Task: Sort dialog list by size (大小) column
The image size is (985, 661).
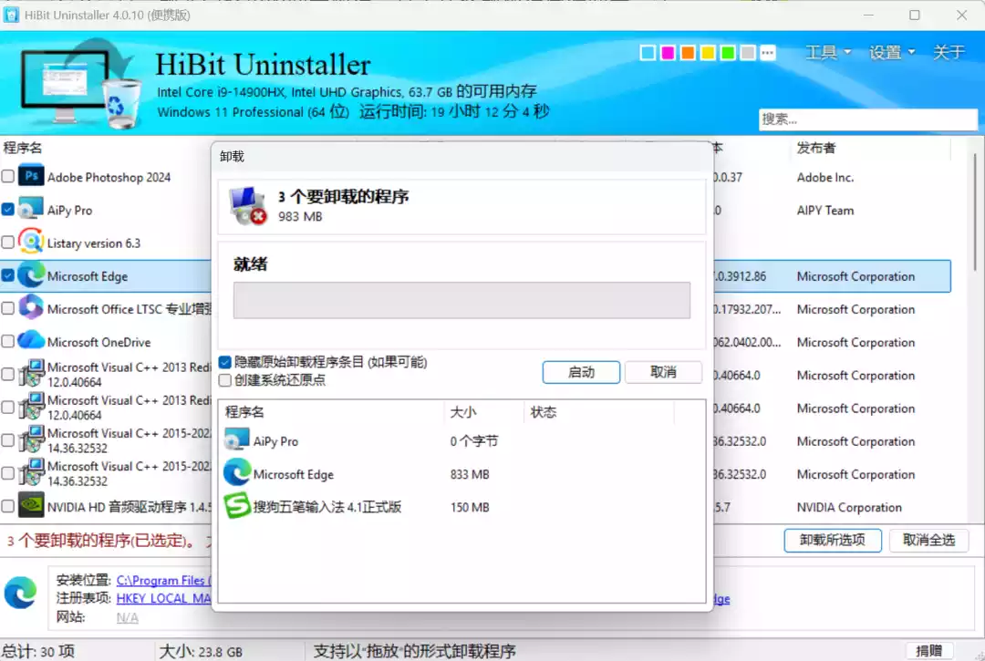Action: [x=463, y=412]
